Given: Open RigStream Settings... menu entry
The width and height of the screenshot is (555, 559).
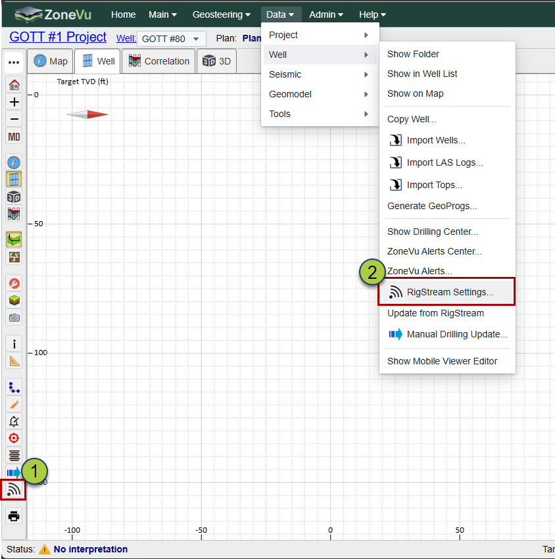Looking at the screenshot, I should tap(446, 292).
